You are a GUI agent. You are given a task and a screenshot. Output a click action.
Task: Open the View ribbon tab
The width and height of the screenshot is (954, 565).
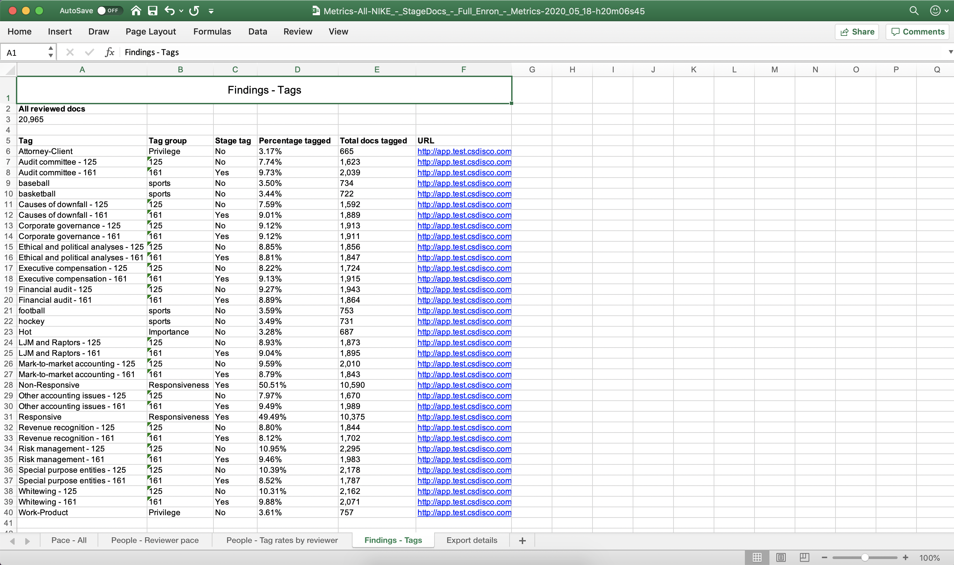tap(339, 32)
